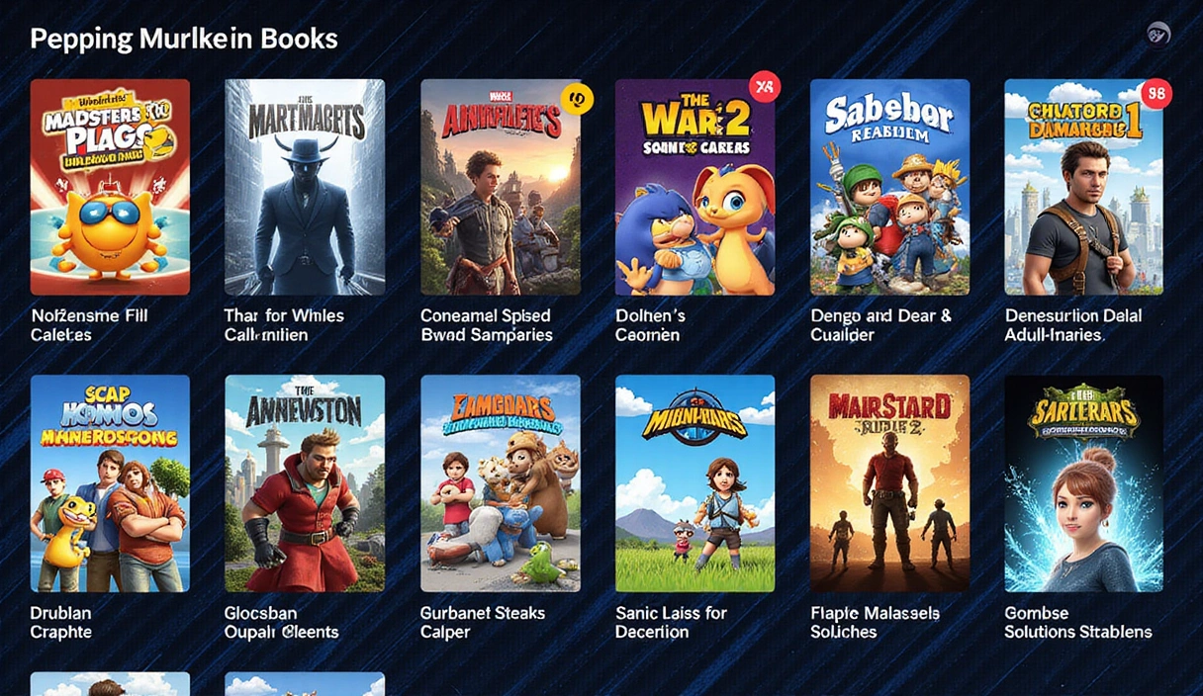Open The Annewston cover with red-coated man
The width and height of the screenshot is (1203, 696).
[305, 482]
